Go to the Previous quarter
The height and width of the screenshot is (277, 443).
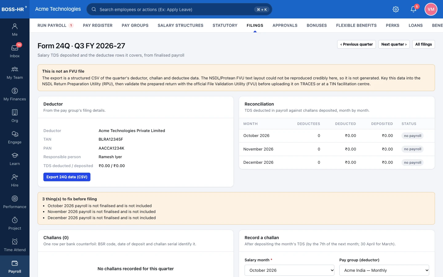(357, 44)
